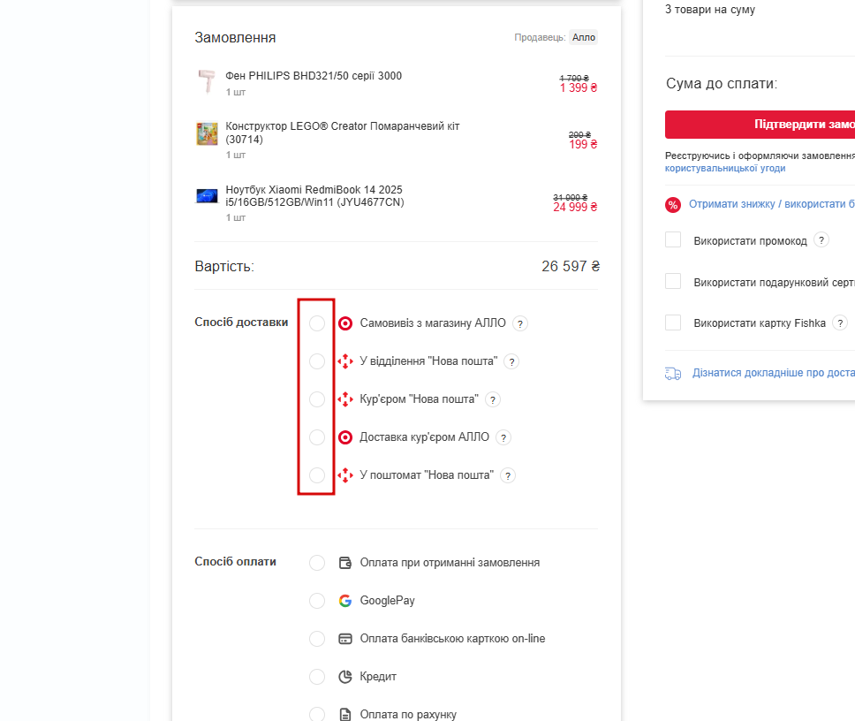Click label У поштомат "Нова пошта"

coord(427,475)
